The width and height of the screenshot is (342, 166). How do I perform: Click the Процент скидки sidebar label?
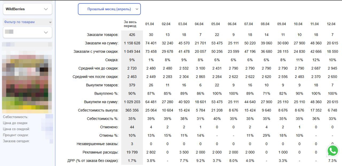[x=15, y=135]
